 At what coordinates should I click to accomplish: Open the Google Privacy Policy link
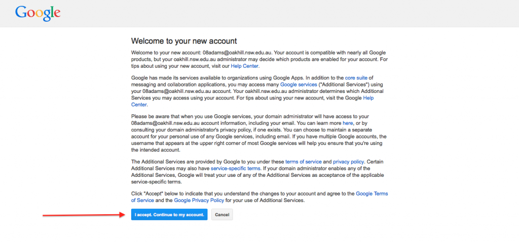pyautogui.click(x=199, y=200)
